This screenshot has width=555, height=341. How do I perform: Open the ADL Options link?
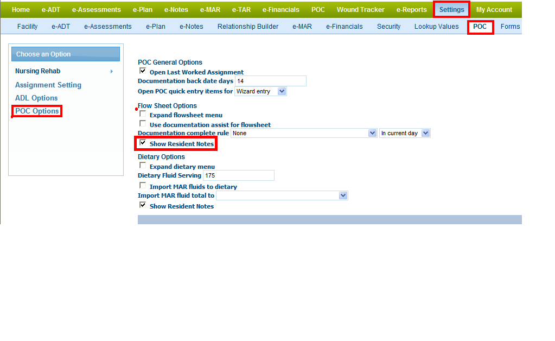[x=36, y=98]
